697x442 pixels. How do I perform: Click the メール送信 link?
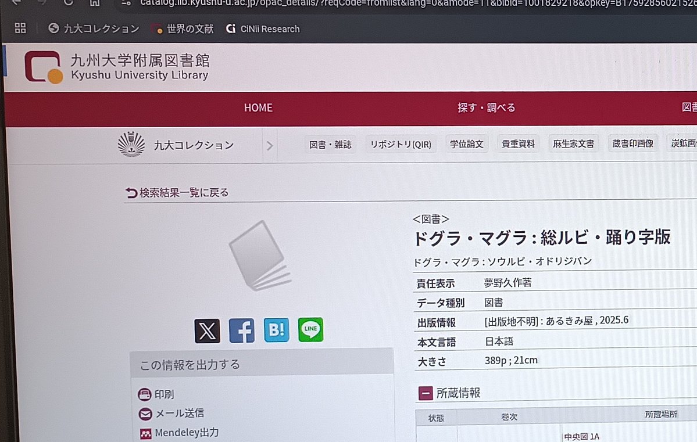[x=180, y=413]
